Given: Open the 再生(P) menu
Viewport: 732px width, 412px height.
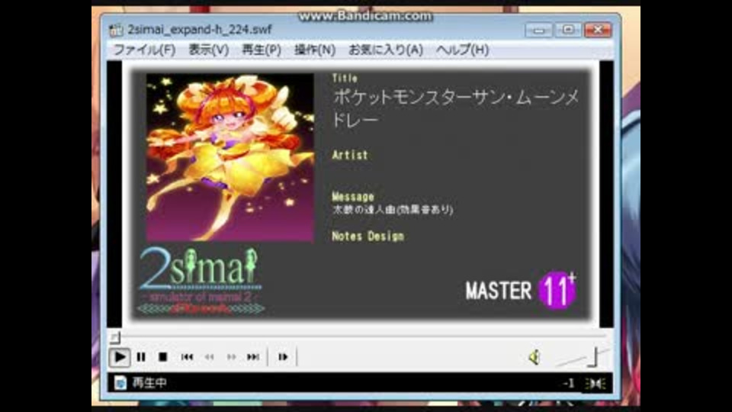Looking at the screenshot, I should (262, 50).
